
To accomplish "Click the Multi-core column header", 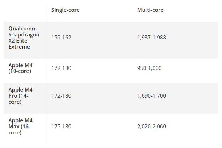I will coord(150,10).
